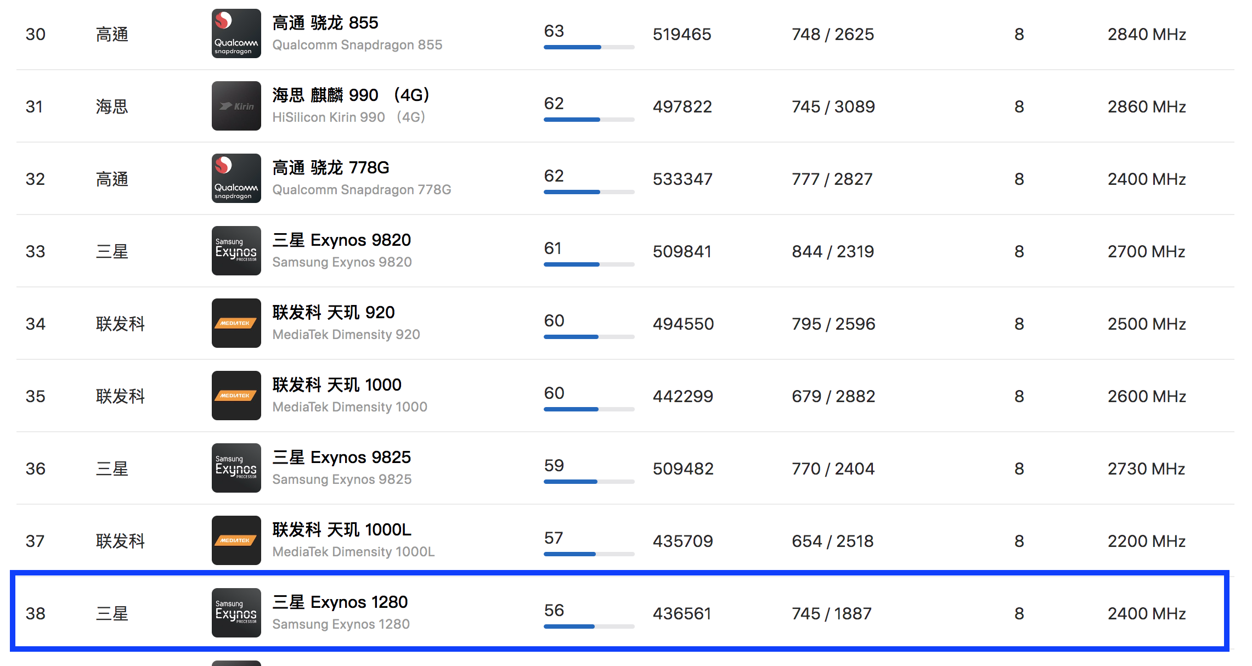The height and width of the screenshot is (666, 1252).
Task: Click the score bar for Kirin 990
Action: (589, 120)
